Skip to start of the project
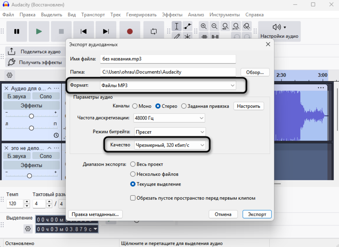The image size is (339, 247). (x=84, y=31)
